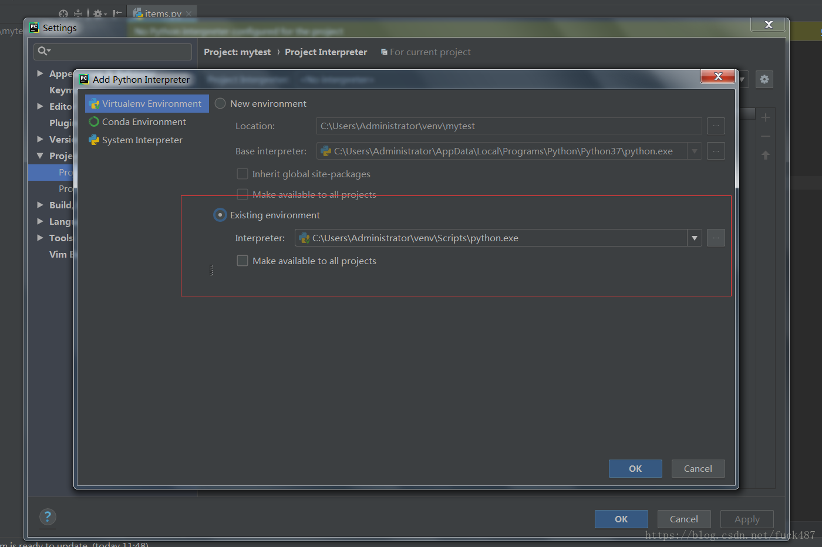
Task: Click the Location path input field
Action: tap(509, 126)
